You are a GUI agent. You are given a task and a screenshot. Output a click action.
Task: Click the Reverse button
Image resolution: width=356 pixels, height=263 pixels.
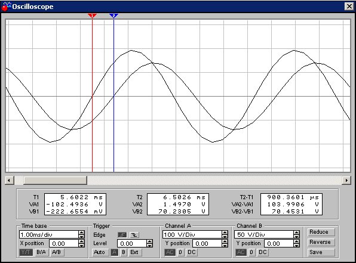[x=321, y=242]
